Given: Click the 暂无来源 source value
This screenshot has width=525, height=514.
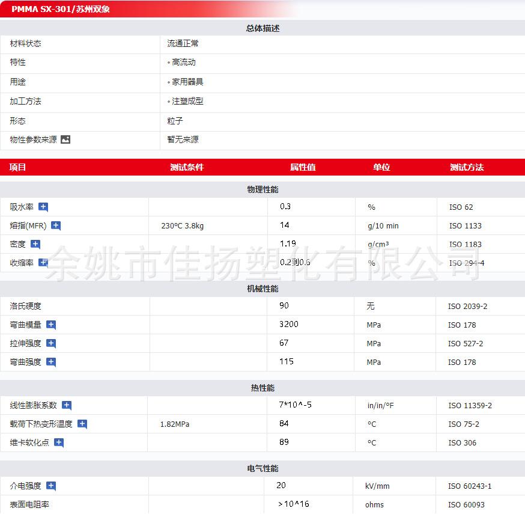Looking at the screenshot, I should coord(183,139).
